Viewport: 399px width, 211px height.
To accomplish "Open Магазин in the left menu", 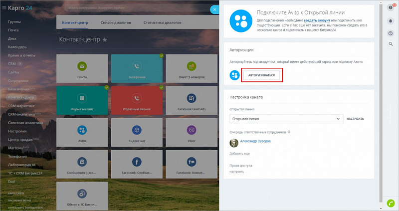I will tap(15, 148).
